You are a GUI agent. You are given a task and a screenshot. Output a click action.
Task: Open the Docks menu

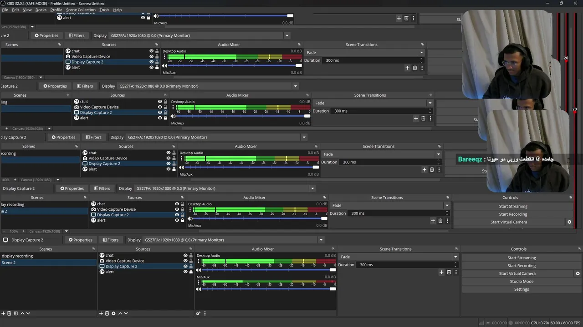(41, 10)
